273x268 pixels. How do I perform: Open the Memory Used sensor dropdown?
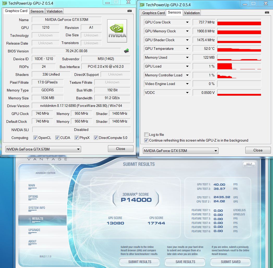click(x=187, y=57)
